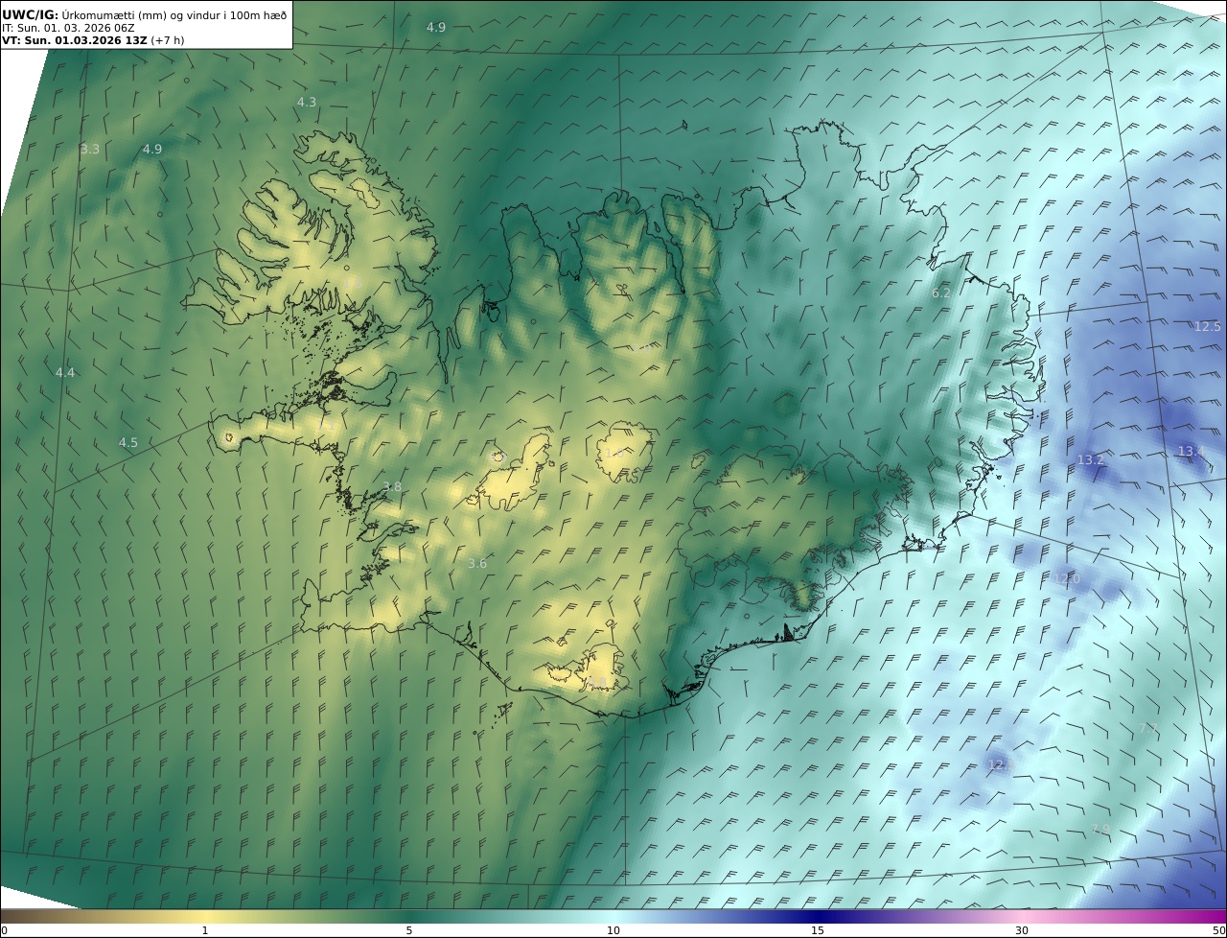Click the initial time line 'IT: Sun. 01. 03. 2026 06Z'

[68, 29]
